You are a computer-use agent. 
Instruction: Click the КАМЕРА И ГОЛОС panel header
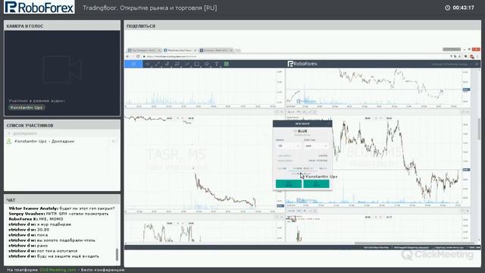click(x=62, y=26)
